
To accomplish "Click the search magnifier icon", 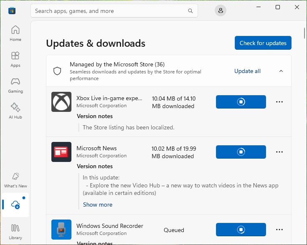I will pos(190,11).
